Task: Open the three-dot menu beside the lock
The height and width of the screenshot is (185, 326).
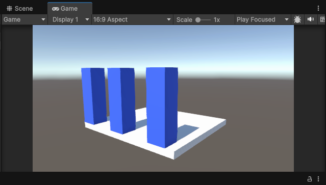Action: click(318, 179)
